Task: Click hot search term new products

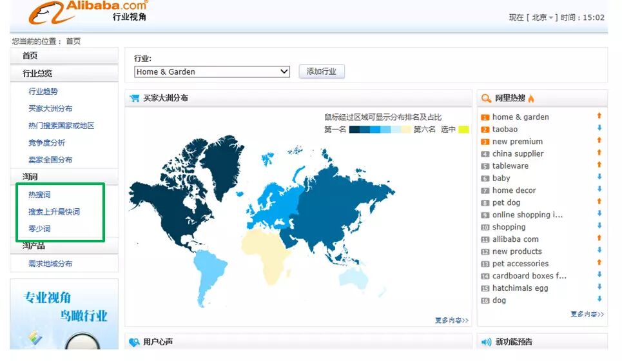Action: (x=517, y=251)
